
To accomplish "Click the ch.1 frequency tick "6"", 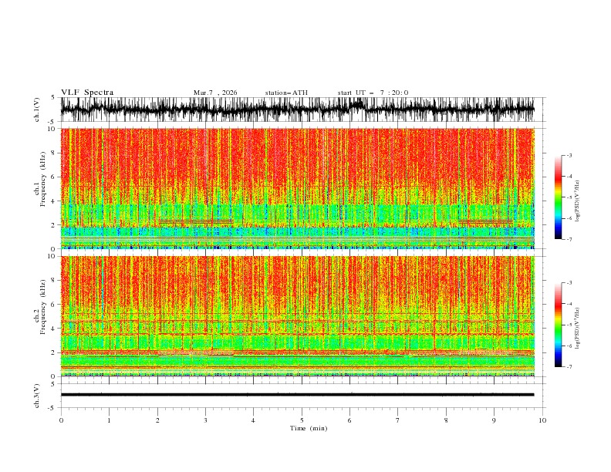I will (54, 177).
